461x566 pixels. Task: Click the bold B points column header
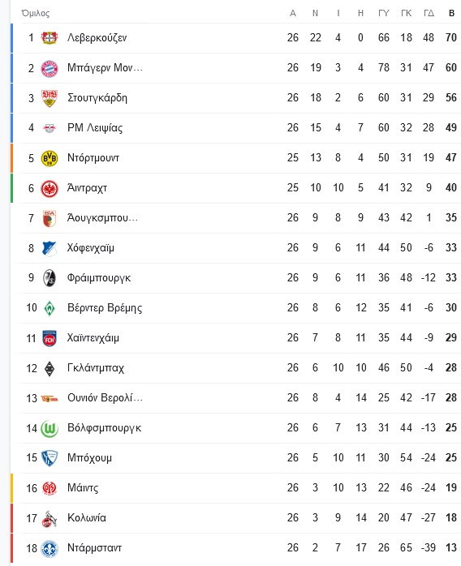tap(451, 13)
